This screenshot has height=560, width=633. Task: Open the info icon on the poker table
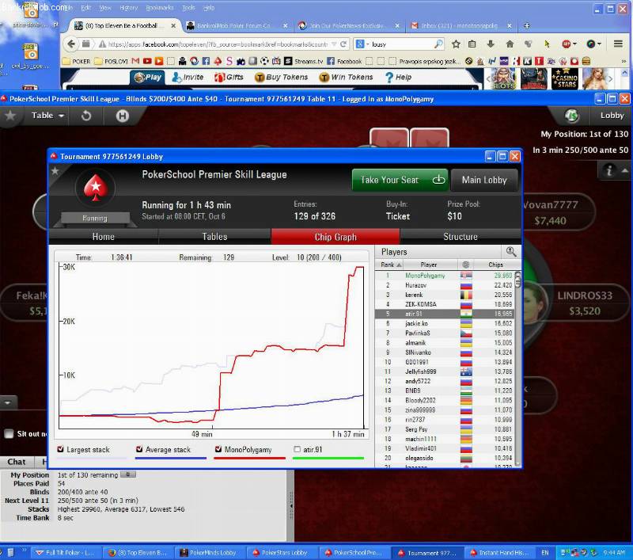(608, 170)
